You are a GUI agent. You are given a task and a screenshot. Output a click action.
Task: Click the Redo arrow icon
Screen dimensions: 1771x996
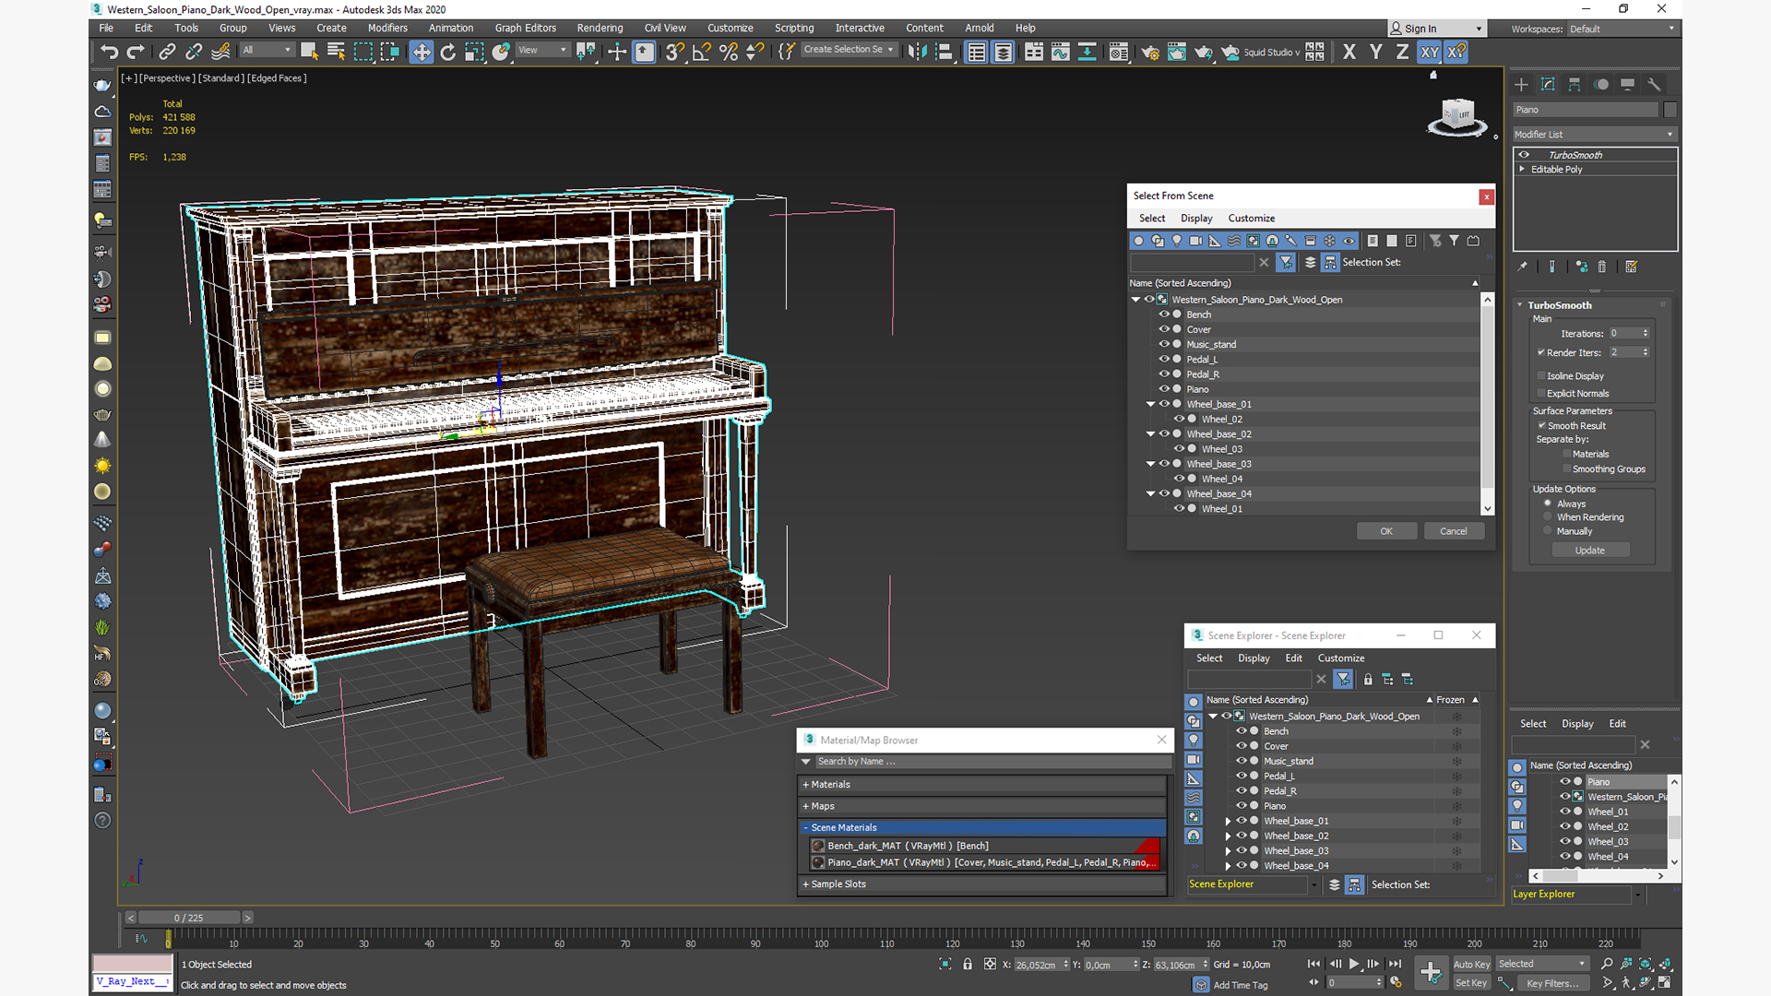tap(136, 52)
